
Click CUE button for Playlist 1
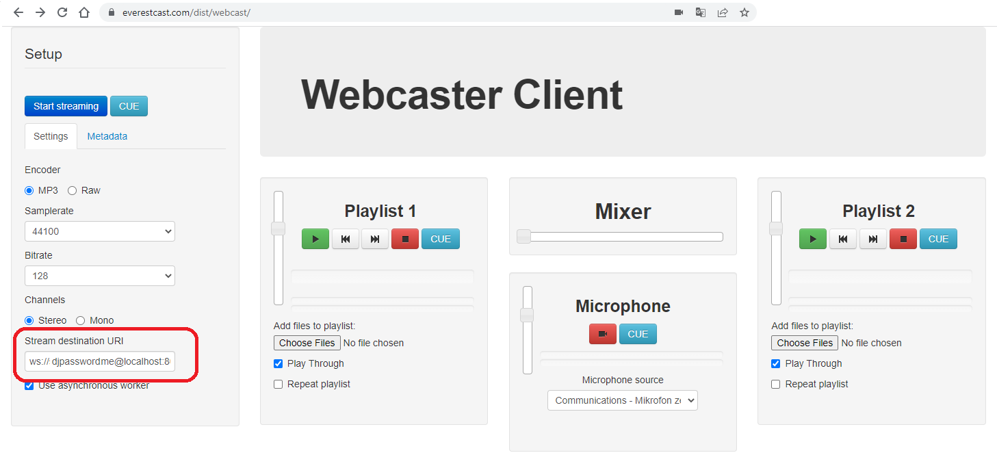441,239
